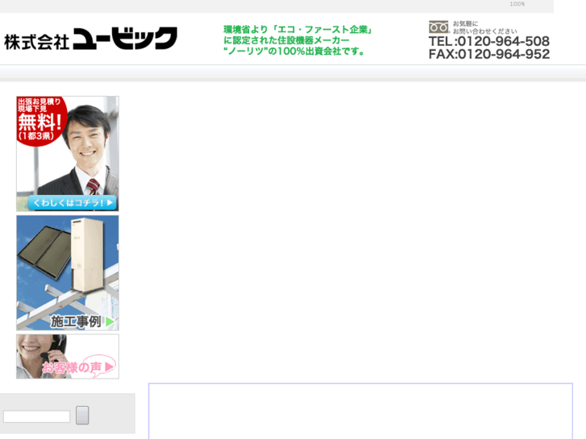This screenshot has height=439, width=586.
Task: Click the 株式会社ユービック company logo
Action: tap(91, 39)
